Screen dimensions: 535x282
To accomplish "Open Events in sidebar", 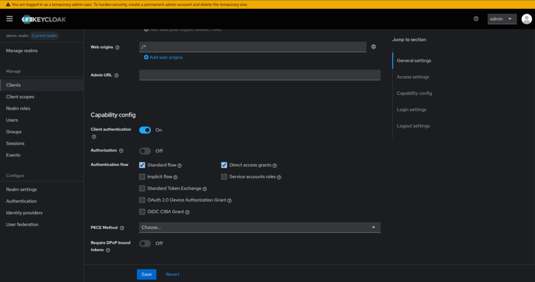I will (13, 155).
